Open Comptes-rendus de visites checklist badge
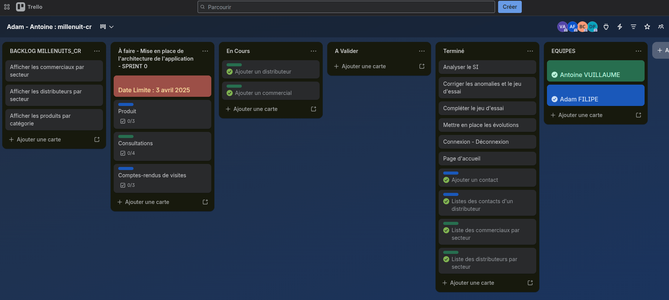 (128, 185)
